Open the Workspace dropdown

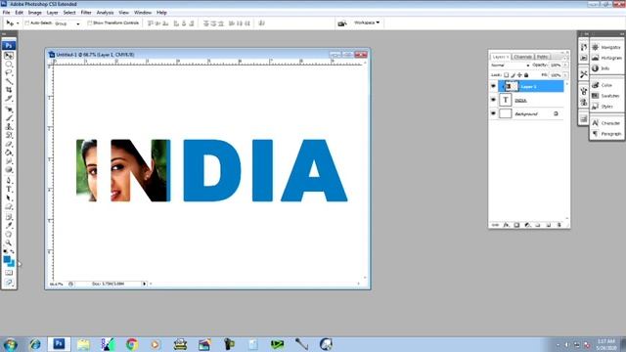click(367, 22)
